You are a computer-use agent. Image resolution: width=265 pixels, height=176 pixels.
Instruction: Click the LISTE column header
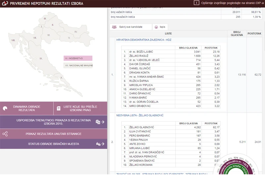[x=168, y=33]
